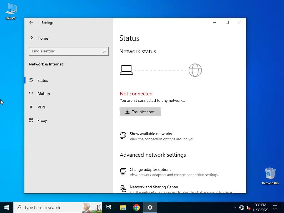The height and width of the screenshot is (213, 284).
Task: Open File Explorer from the taskbar
Action: (123, 207)
